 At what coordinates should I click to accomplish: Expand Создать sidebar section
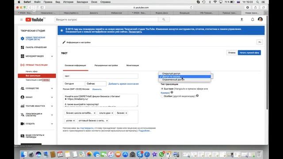point(52,124)
